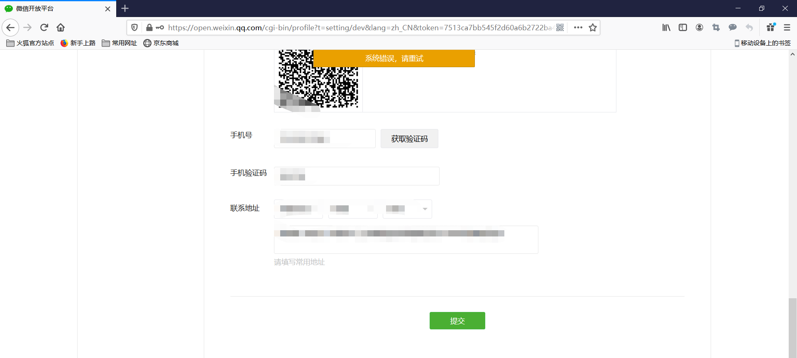Screen dimensions: 797x358
Task: Open the browser home page
Action: [61, 28]
